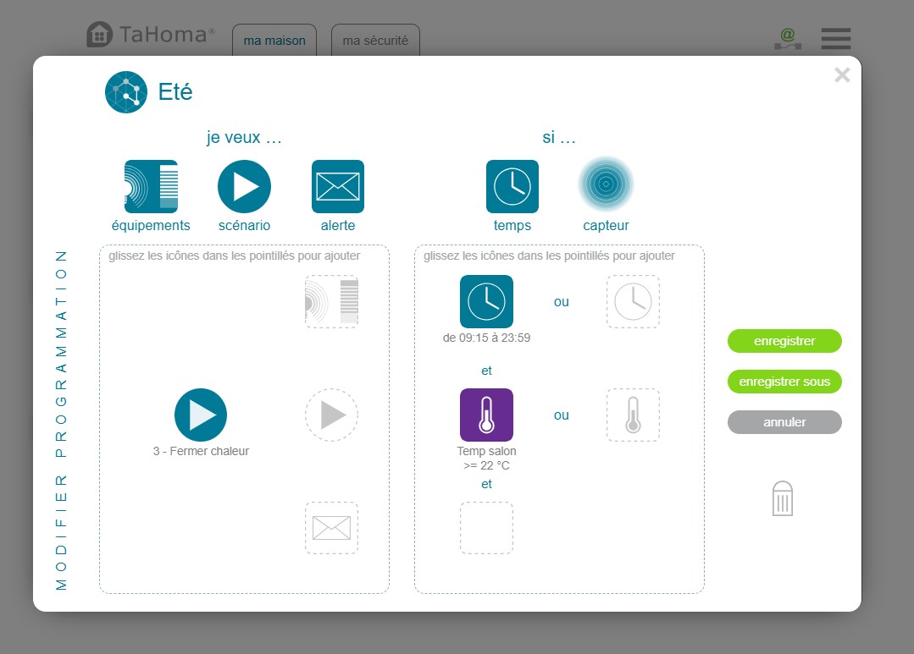Screen dimensions: 914x654
Task: Click the alternative clock placeholder after ou
Action: [x=632, y=301]
